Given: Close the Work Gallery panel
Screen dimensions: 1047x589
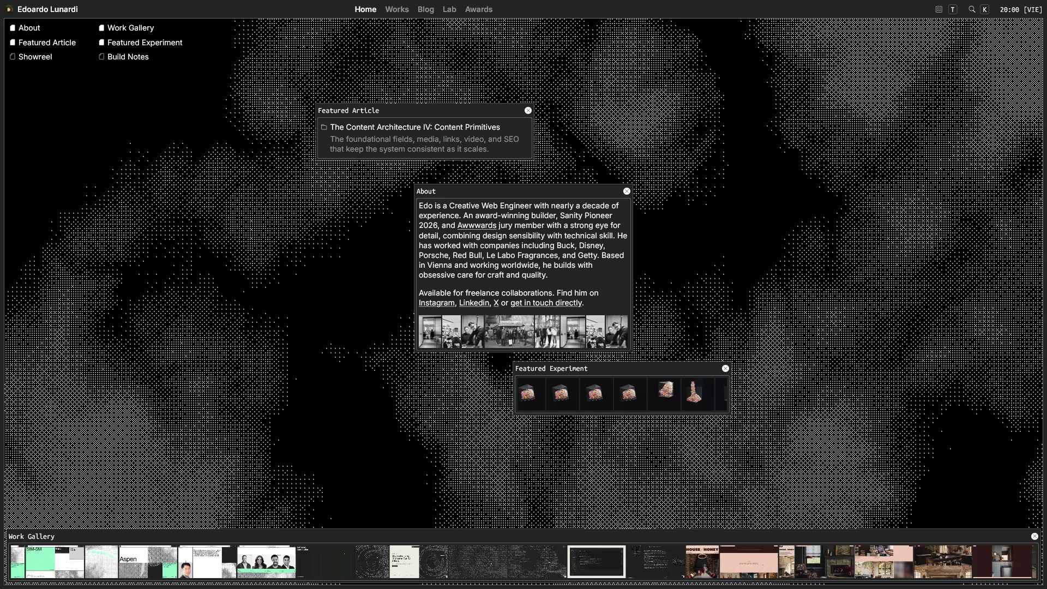Looking at the screenshot, I should [1034, 537].
